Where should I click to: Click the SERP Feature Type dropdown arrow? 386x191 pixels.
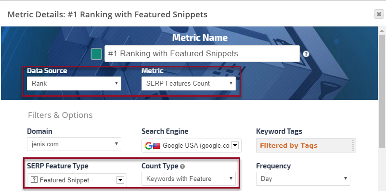[x=120, y=180]
